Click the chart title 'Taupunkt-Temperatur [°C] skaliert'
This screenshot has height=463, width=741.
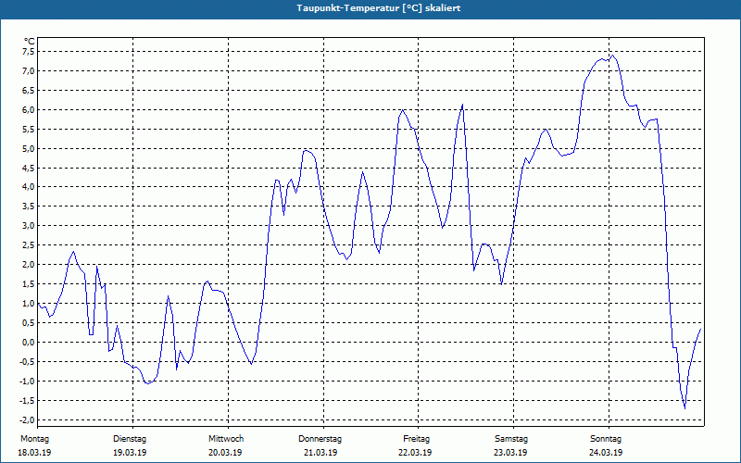(x=379, y=8)
